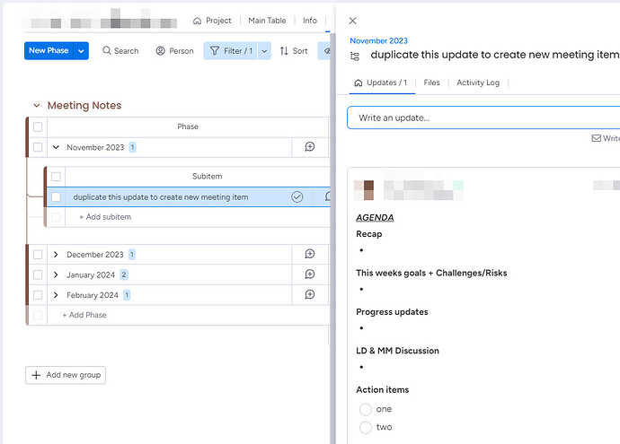Click the Meeting Notes group title
This screenshot has height=444, width=620.
[x=84, y=105]
